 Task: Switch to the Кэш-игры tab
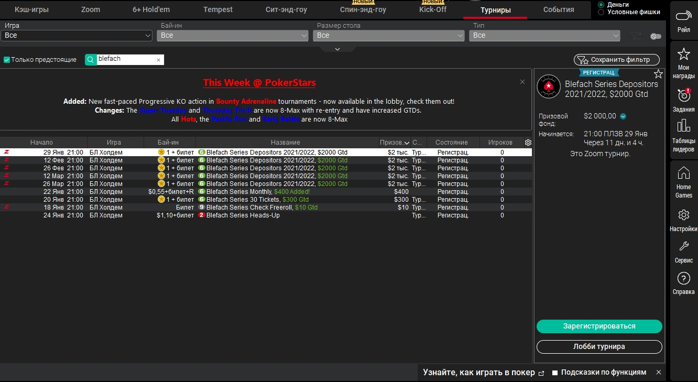(x=32, y=9)
